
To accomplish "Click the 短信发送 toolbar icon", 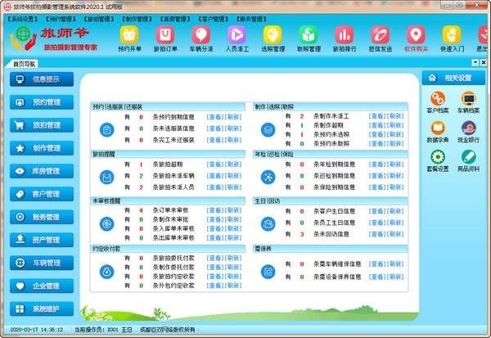I will (381, 38).
